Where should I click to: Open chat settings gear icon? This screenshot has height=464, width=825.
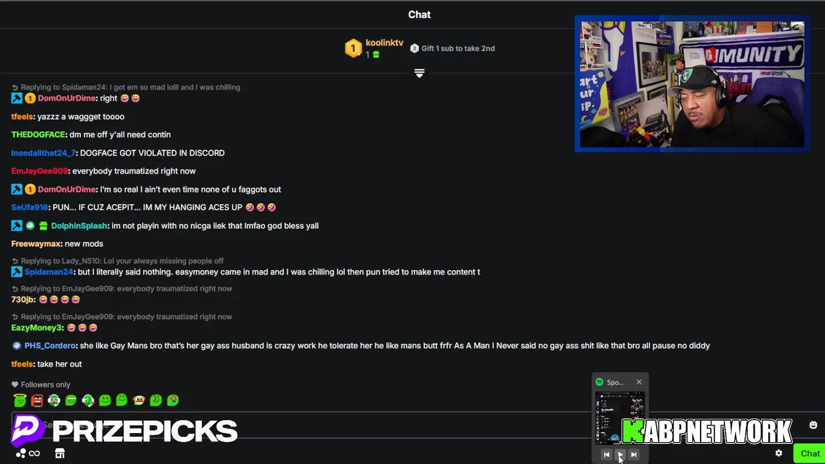point(779,453)
